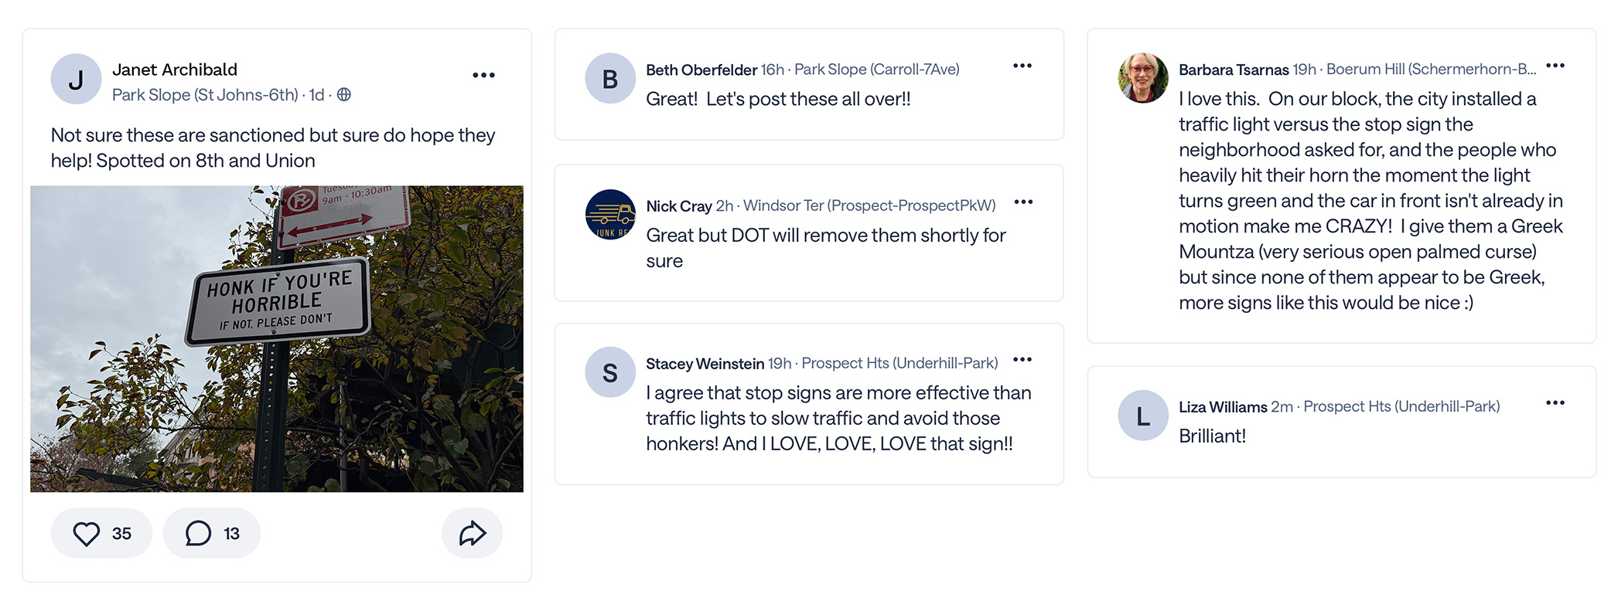This screenshot has height=604, width=1618.
Task: View Janet Archibald's avatar profile
Action: point(76,79)
